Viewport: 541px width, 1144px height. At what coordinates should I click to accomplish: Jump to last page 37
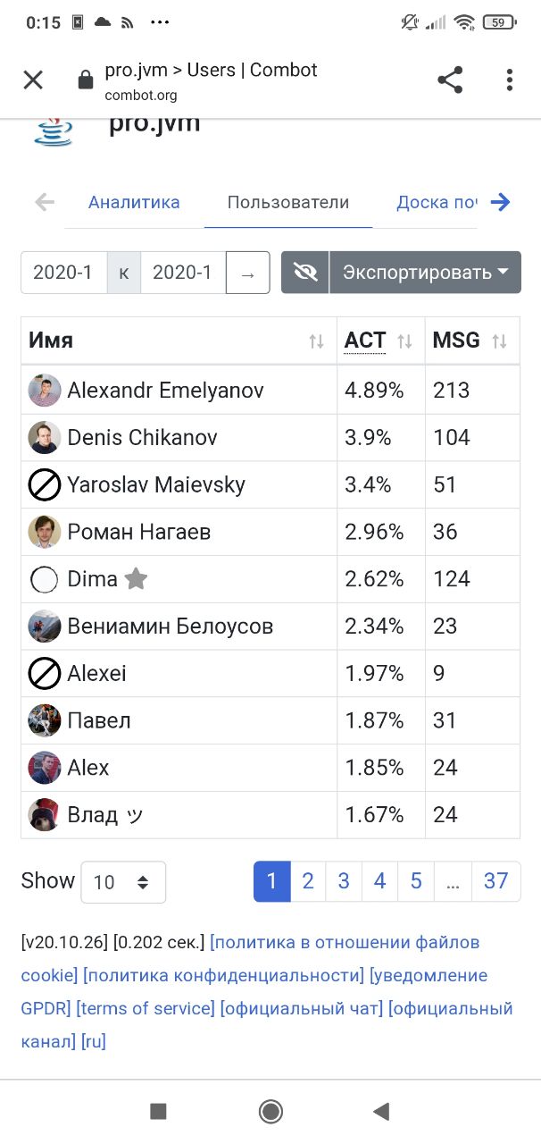pos(495,882)
